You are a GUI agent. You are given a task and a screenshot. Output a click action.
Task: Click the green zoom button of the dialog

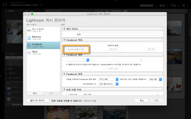[32, 14]
